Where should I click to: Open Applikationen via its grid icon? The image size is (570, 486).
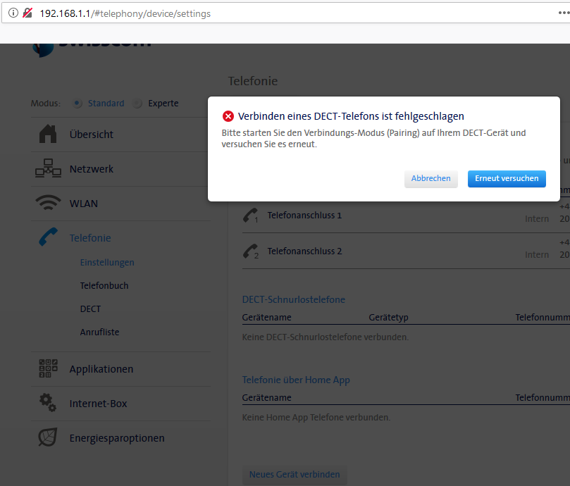pyautogui.click(x=47, y=368)
